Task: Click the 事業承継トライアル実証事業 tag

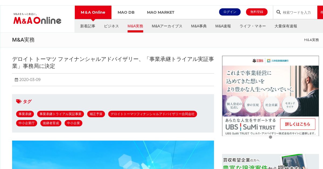Action: (x=61, y=114)
